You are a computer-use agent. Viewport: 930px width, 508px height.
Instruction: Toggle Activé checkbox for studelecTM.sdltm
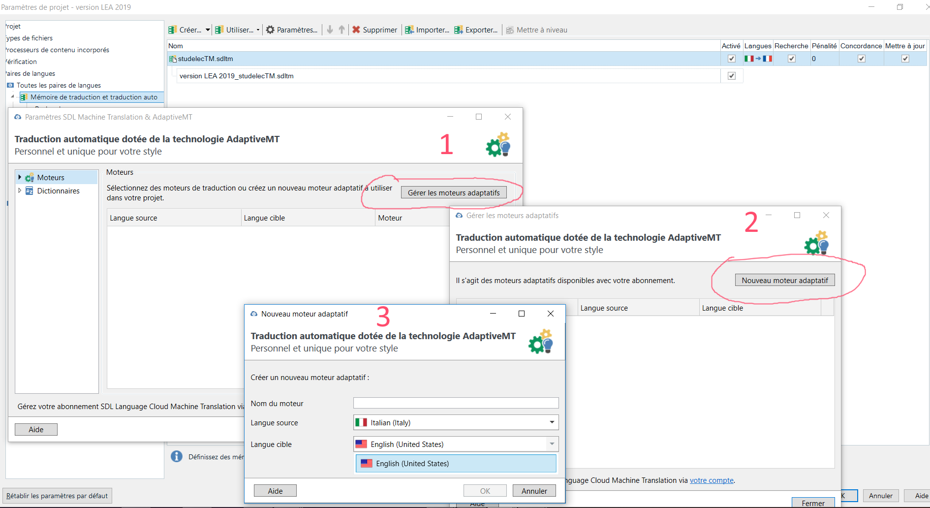732,59
